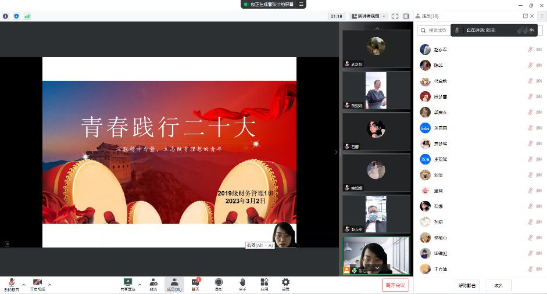Raise hand in the meeting
The image size is (547, 294).
pos(242,284)
